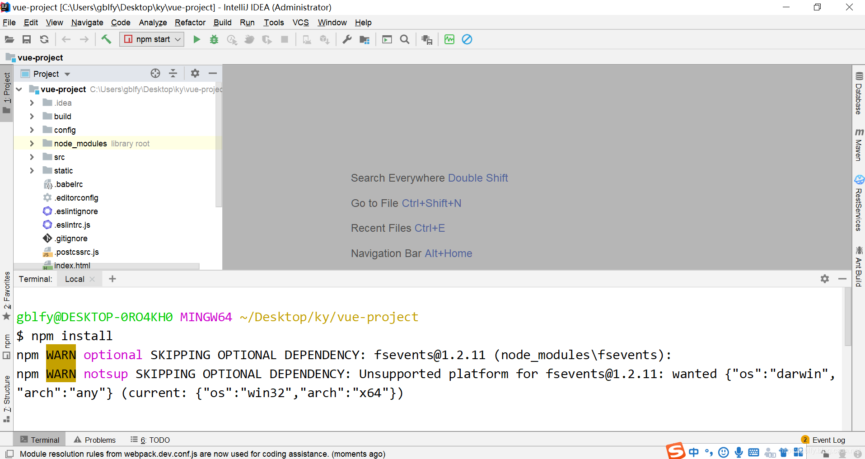Screen dimensions: 865x459
Task: Run npm start with green play icon
Action: click(x=196, y=39)
